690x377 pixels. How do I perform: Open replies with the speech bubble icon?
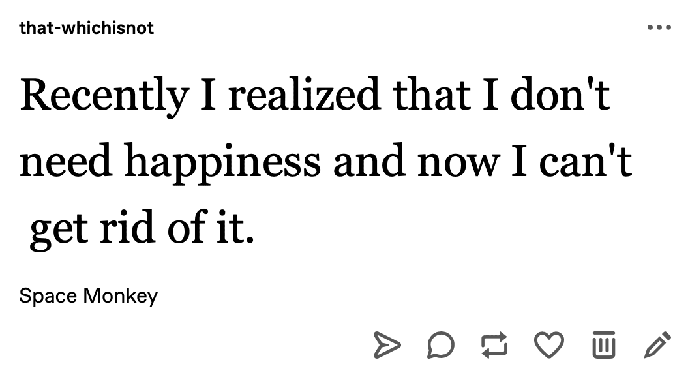tap(440, 345)
